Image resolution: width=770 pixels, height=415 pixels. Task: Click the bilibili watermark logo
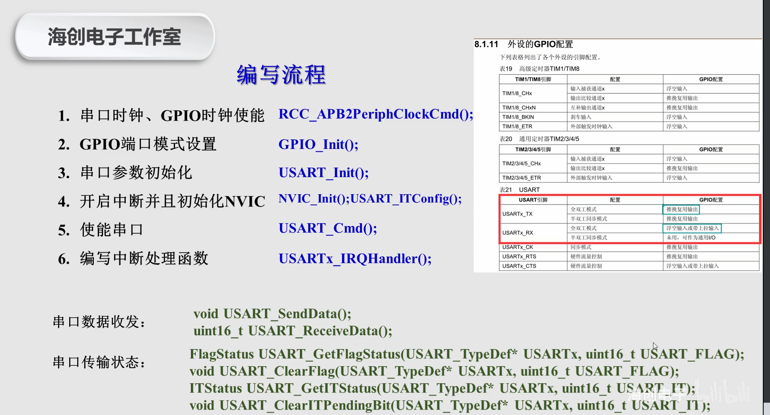pos(724,392)
